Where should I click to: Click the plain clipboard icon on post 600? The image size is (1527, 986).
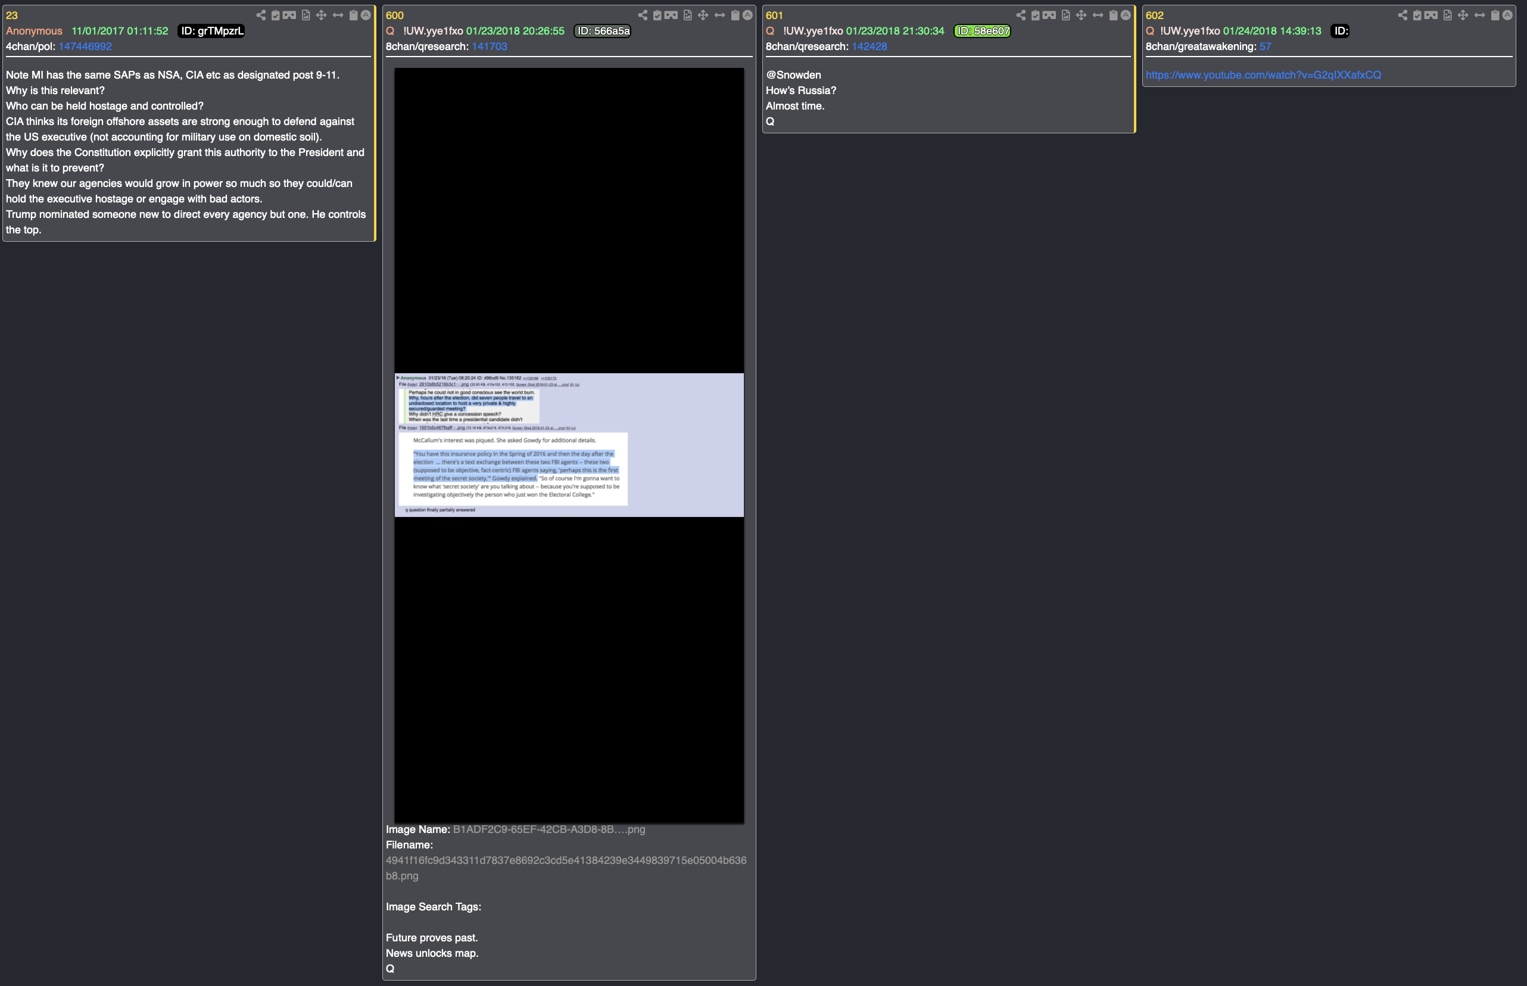coord(735,15)
